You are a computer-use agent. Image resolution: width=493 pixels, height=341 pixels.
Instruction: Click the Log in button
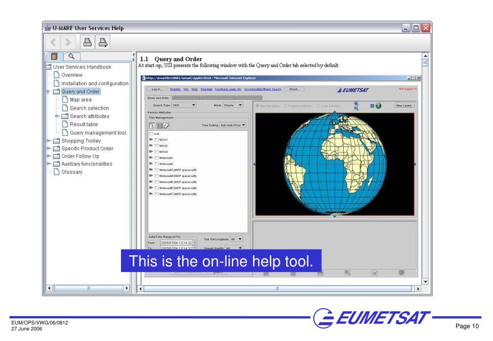(157, 89)
